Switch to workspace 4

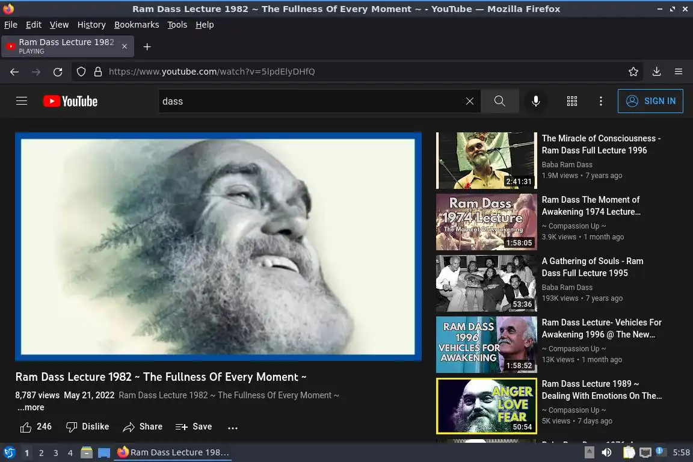(70, 453)
